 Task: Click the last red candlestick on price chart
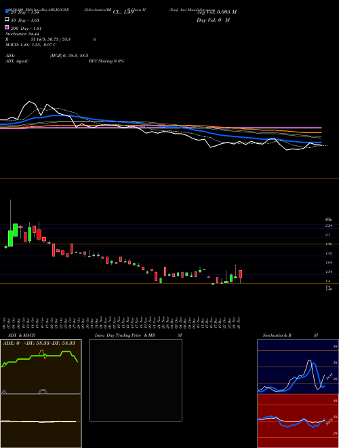click(241, 274)
